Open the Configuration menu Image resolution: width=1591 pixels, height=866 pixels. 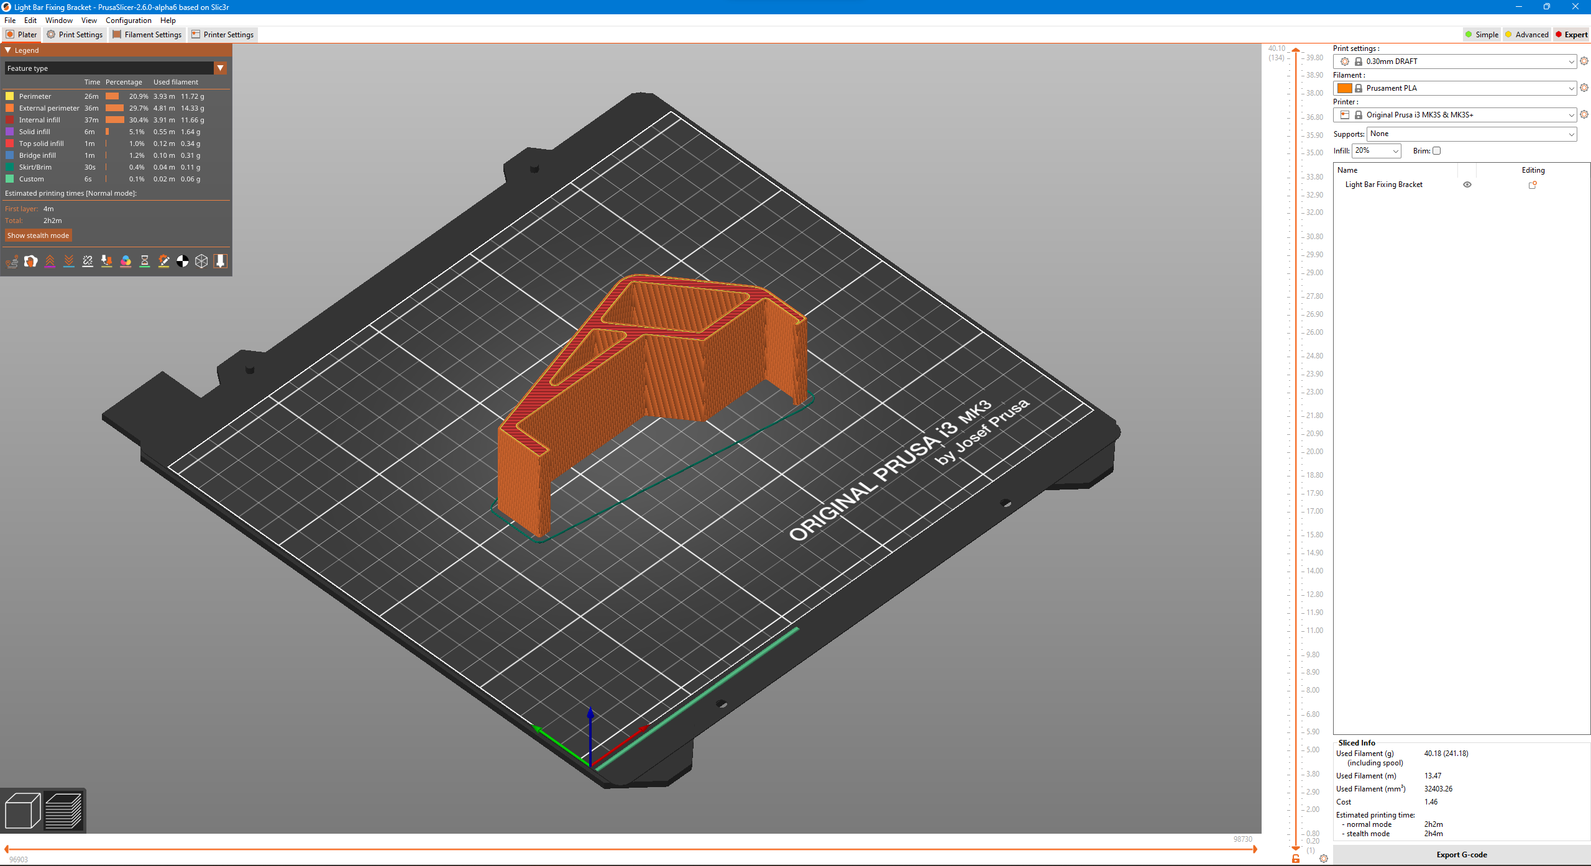[128, 20]
